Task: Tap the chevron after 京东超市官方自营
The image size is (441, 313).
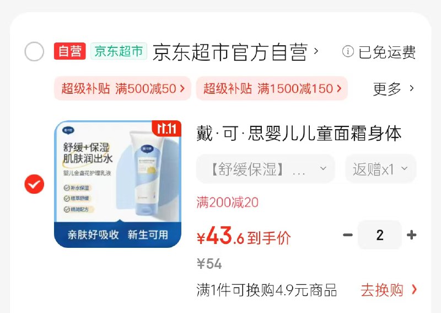Action: coord(316,51)
